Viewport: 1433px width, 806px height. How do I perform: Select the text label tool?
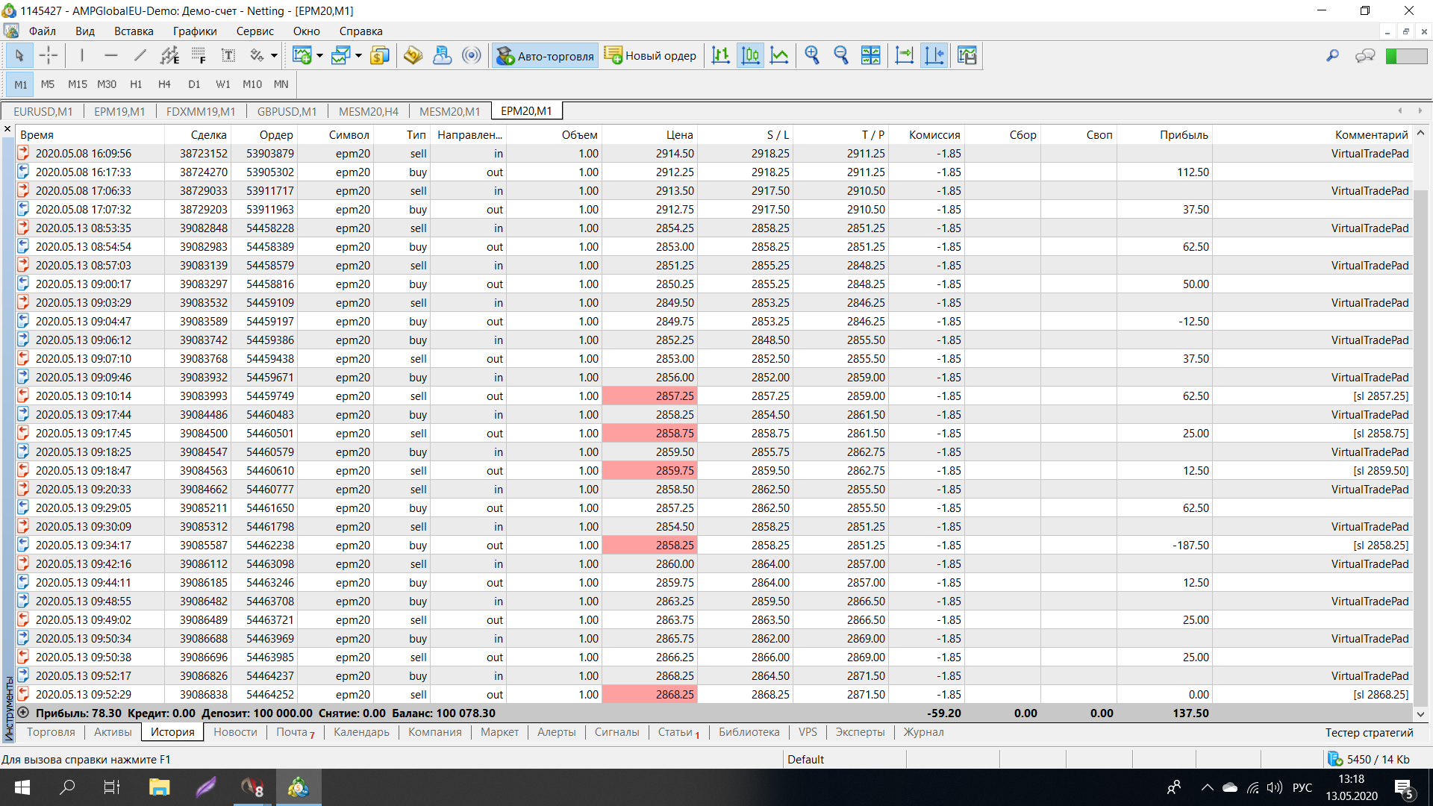click(x=228, y=55)
